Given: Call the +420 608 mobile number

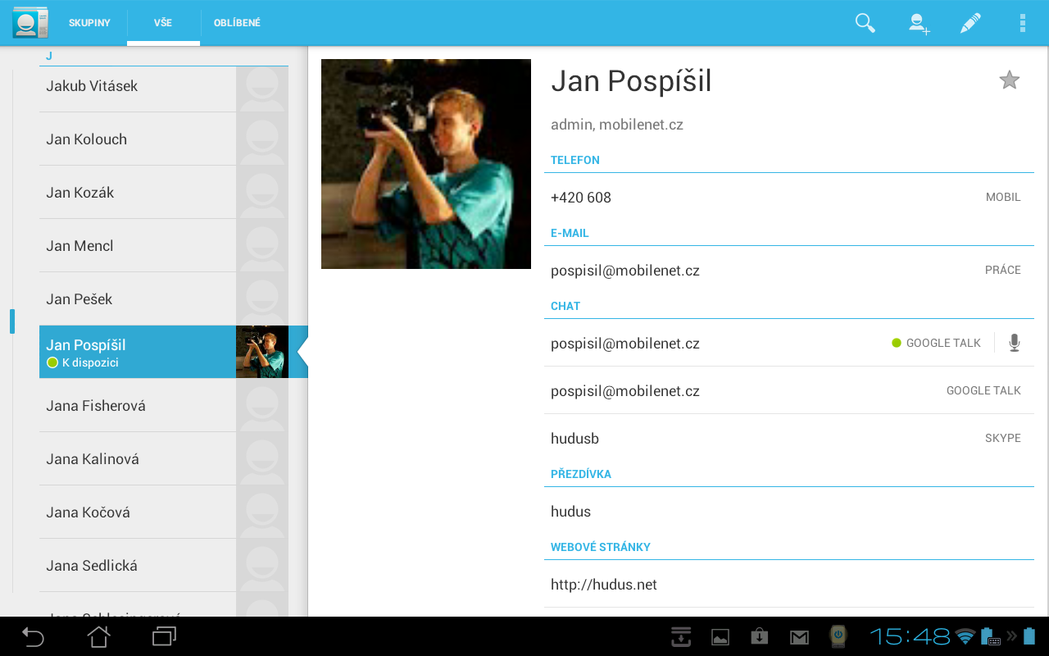Looking at the screenshot, I should coord(581,198).
